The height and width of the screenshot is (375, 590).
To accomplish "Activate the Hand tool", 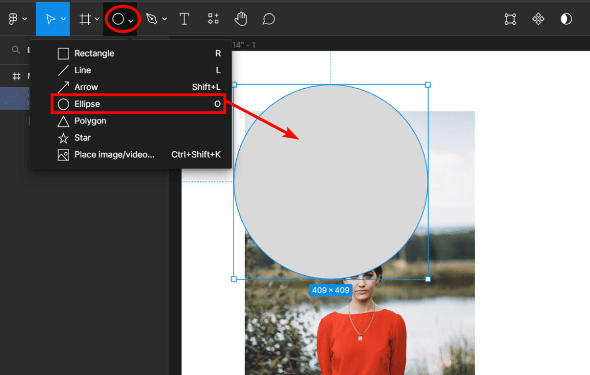I will [x=241, y=19].
